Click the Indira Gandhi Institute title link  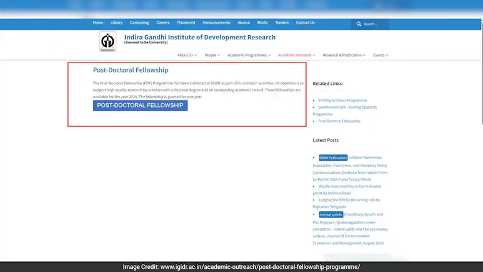(200, 38)
